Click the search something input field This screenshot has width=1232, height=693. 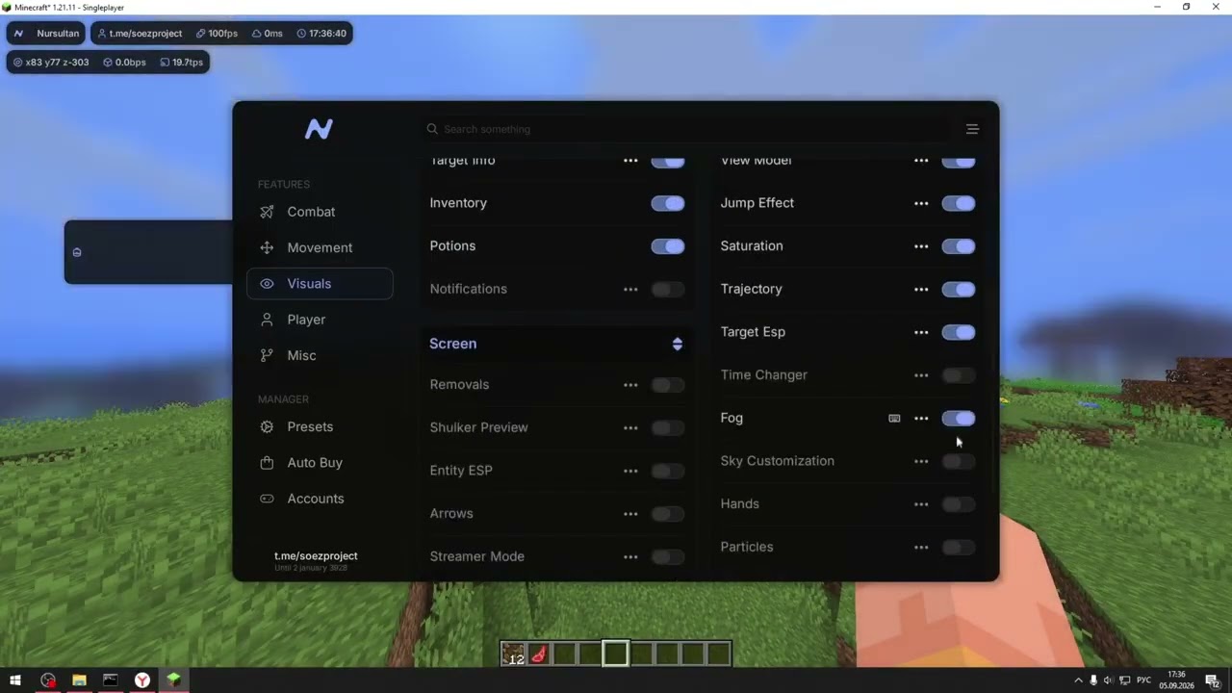[685, 129]
